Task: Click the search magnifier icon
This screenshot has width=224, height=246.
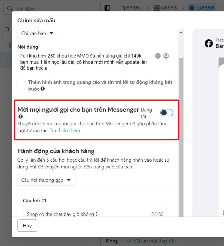Action: tap(10, 9)
